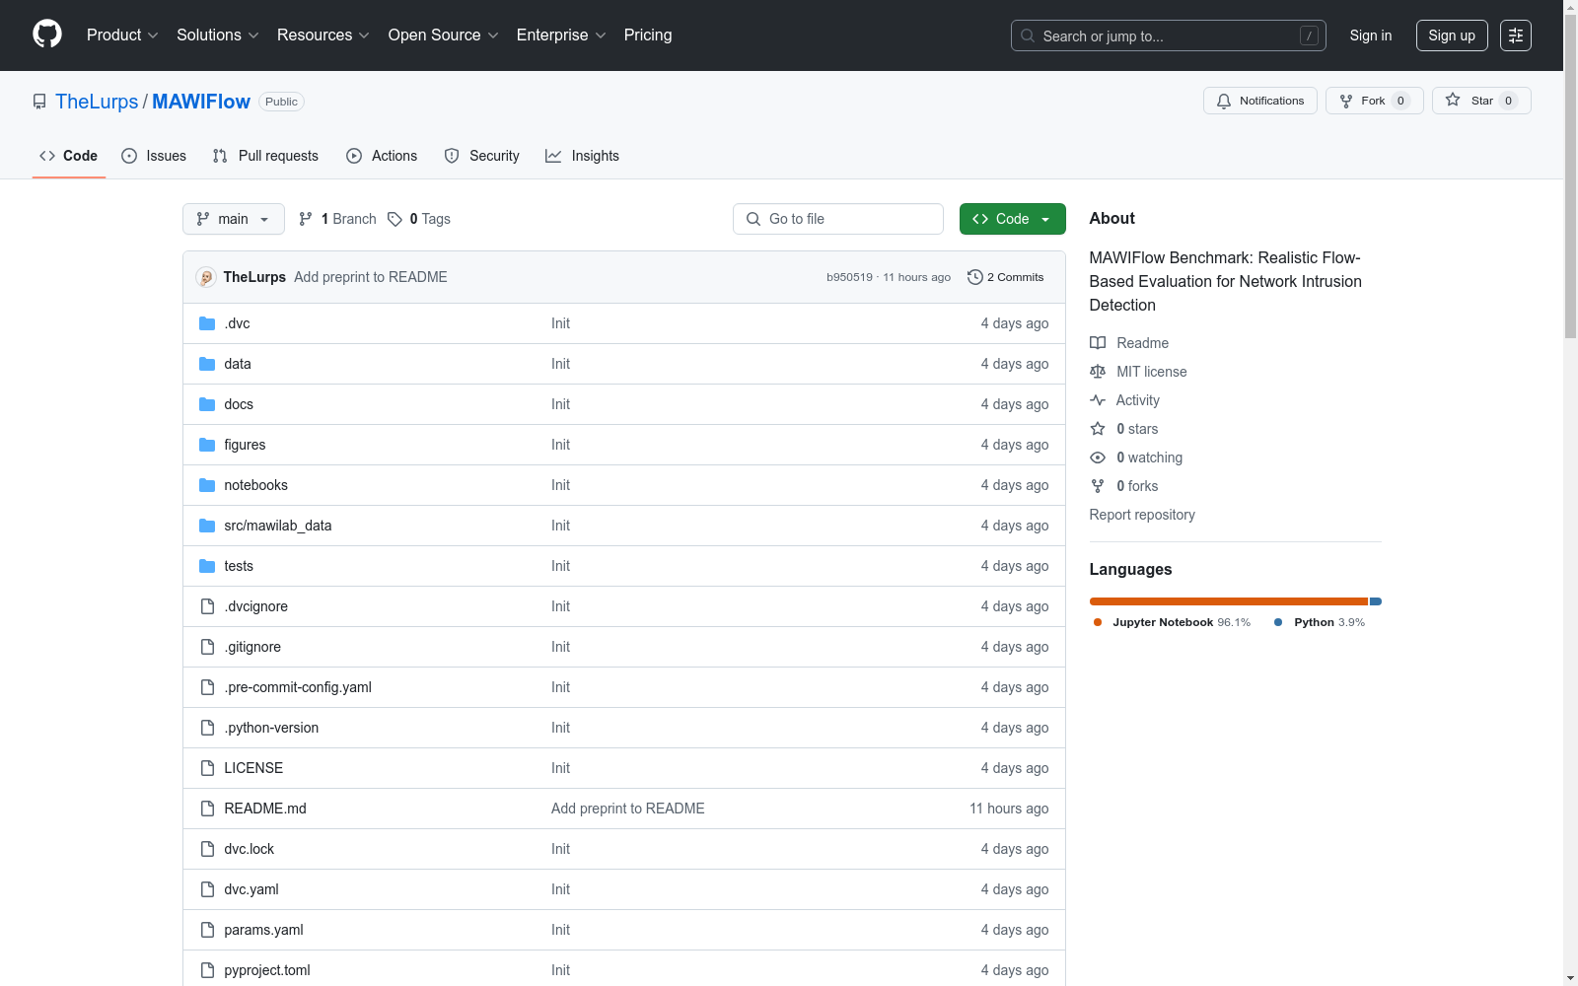Open the TheLurps owner profile link
The width and height of the screenshot is (1578, 986).
(x=97, y=102)
